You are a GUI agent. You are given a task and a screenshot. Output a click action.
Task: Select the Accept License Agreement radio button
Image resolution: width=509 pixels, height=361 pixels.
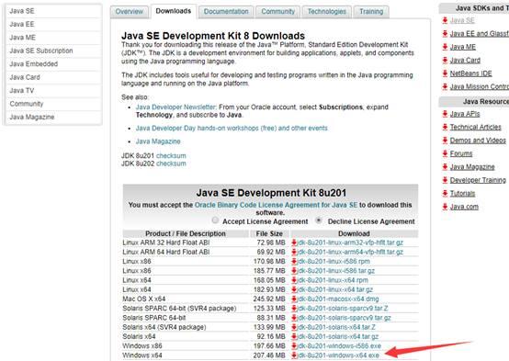215,220
